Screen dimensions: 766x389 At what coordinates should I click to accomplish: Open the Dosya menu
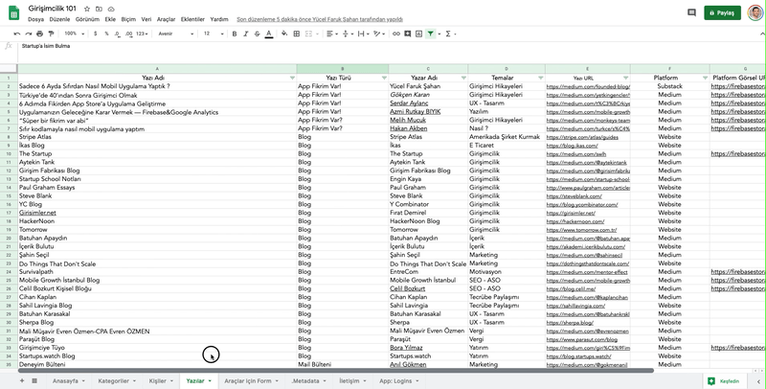(35, 19)
